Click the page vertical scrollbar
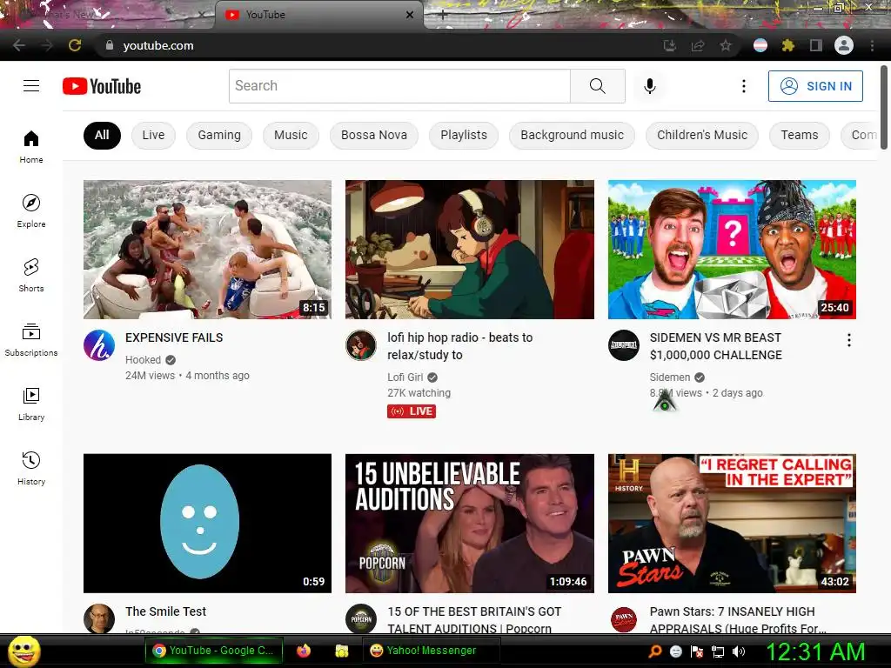 click(884, 108)
